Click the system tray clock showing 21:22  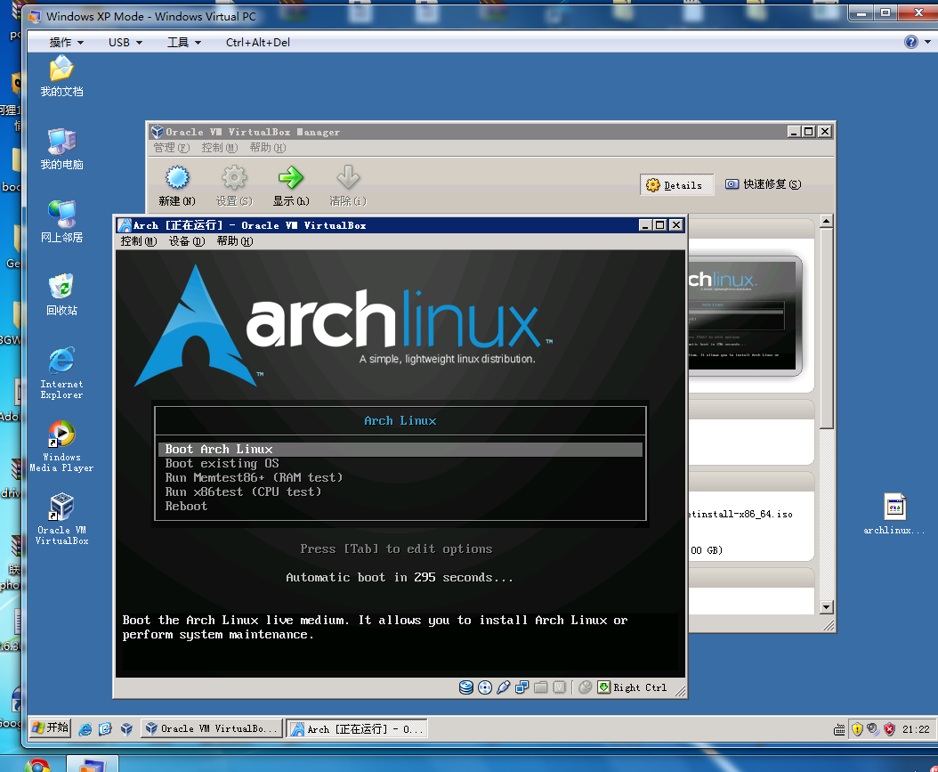pos(916,729)
